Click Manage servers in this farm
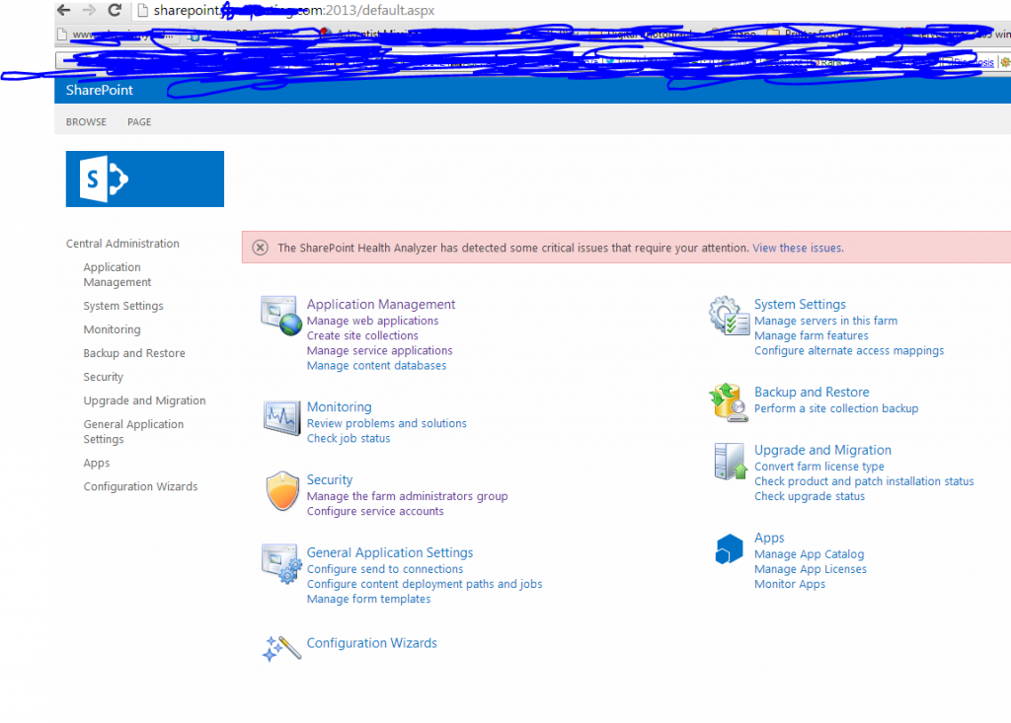 (x=826, y=321)
